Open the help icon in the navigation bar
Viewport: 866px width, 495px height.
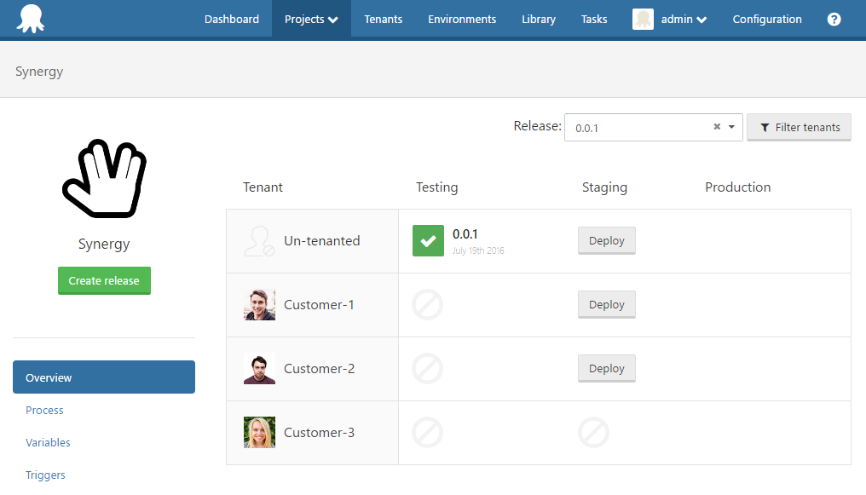[834, 19]
